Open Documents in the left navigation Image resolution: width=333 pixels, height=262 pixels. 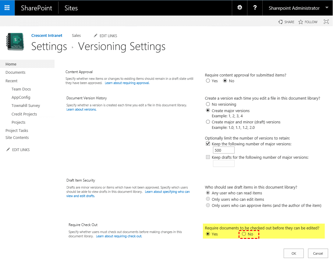(16, 73)
